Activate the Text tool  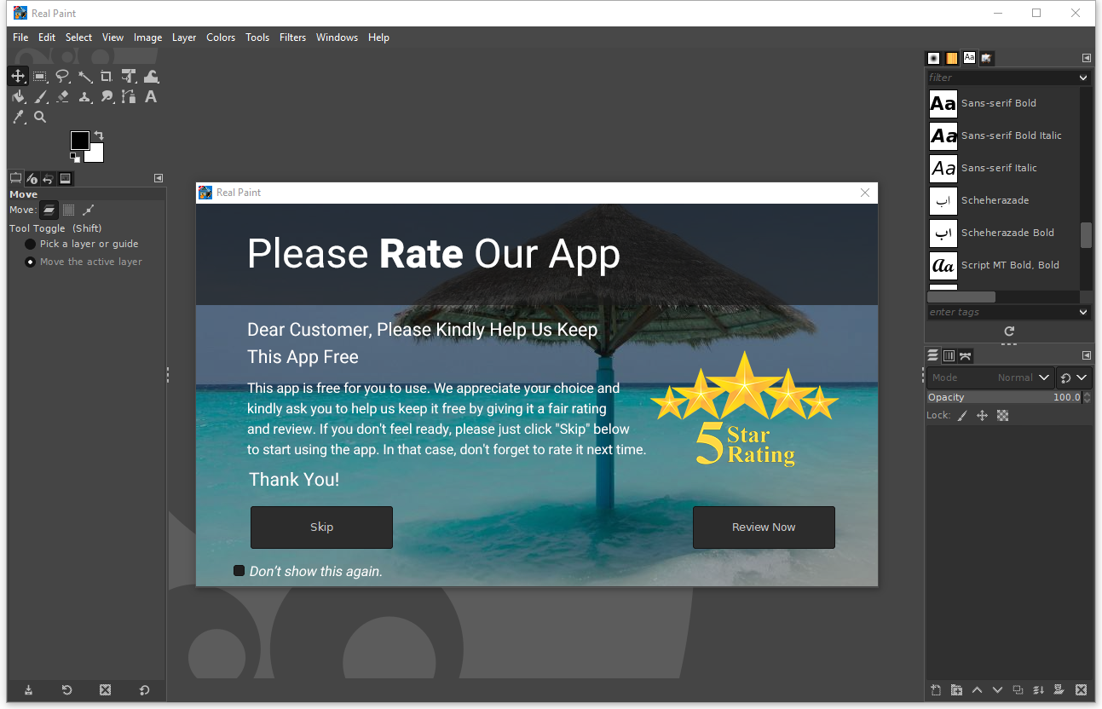point(151,97)
